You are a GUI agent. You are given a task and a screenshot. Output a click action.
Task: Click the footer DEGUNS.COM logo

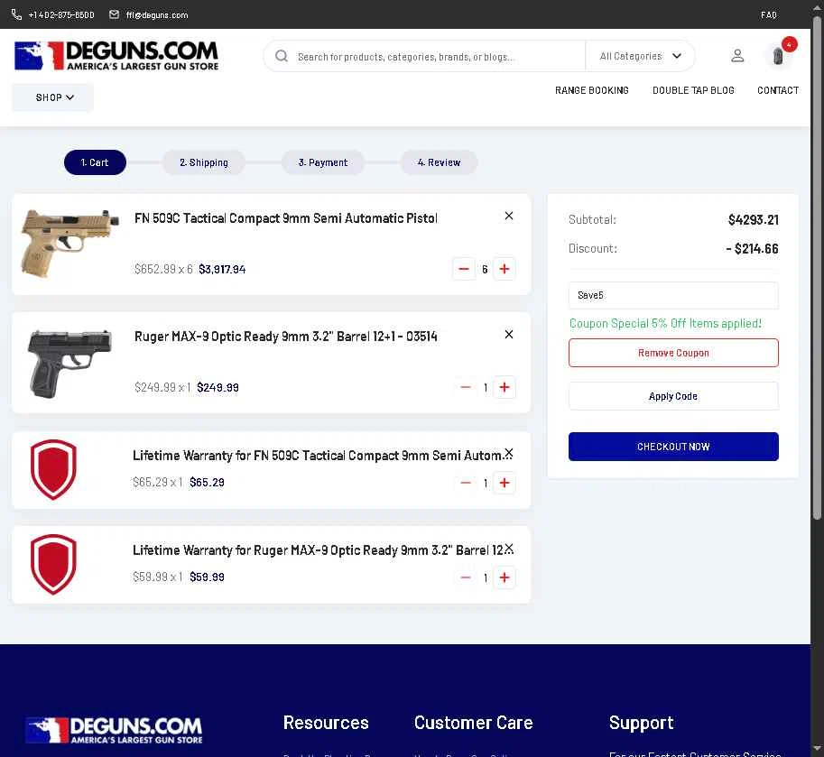tap(115, 730)
